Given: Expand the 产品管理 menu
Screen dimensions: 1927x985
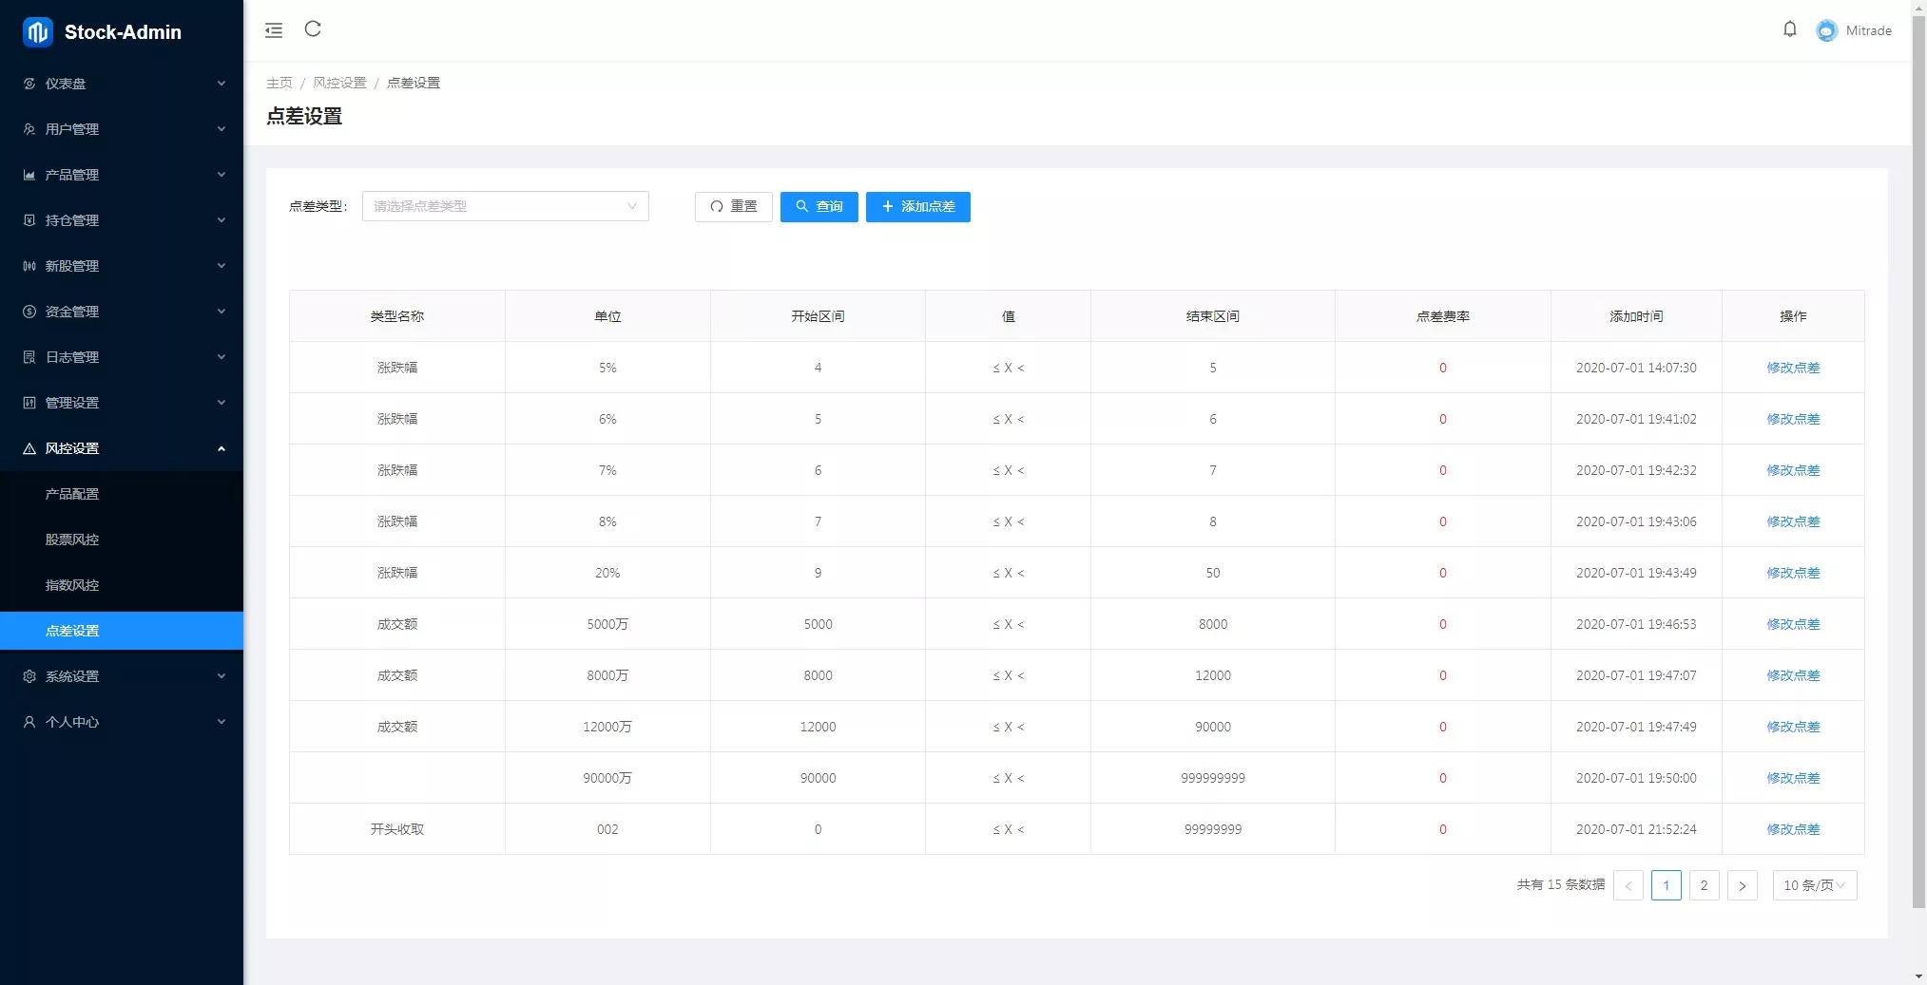Looking at the screenshot, I should (x=122, y=175).
